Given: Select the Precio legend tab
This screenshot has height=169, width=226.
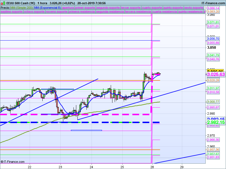Looking at the screenshot, I should coord(5,8).
